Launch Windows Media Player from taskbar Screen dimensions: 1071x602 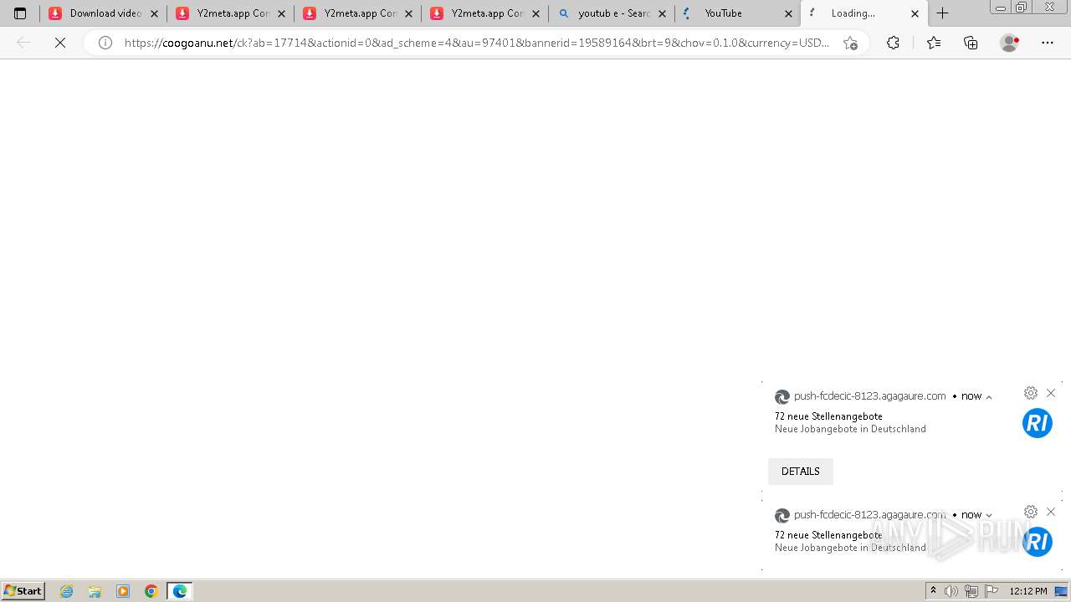click(x=123, y=591)
